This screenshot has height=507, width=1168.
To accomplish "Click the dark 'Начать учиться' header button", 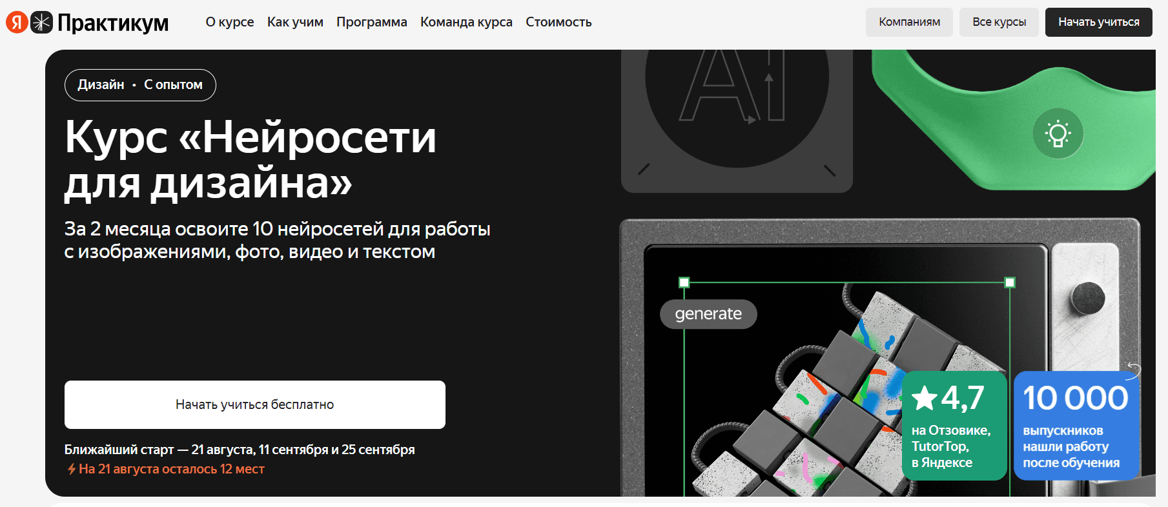I will (x=1098, y=22).
